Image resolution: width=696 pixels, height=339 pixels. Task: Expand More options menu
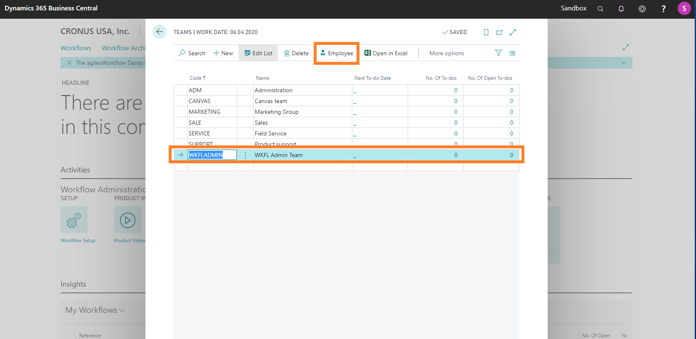click(447, 53)
